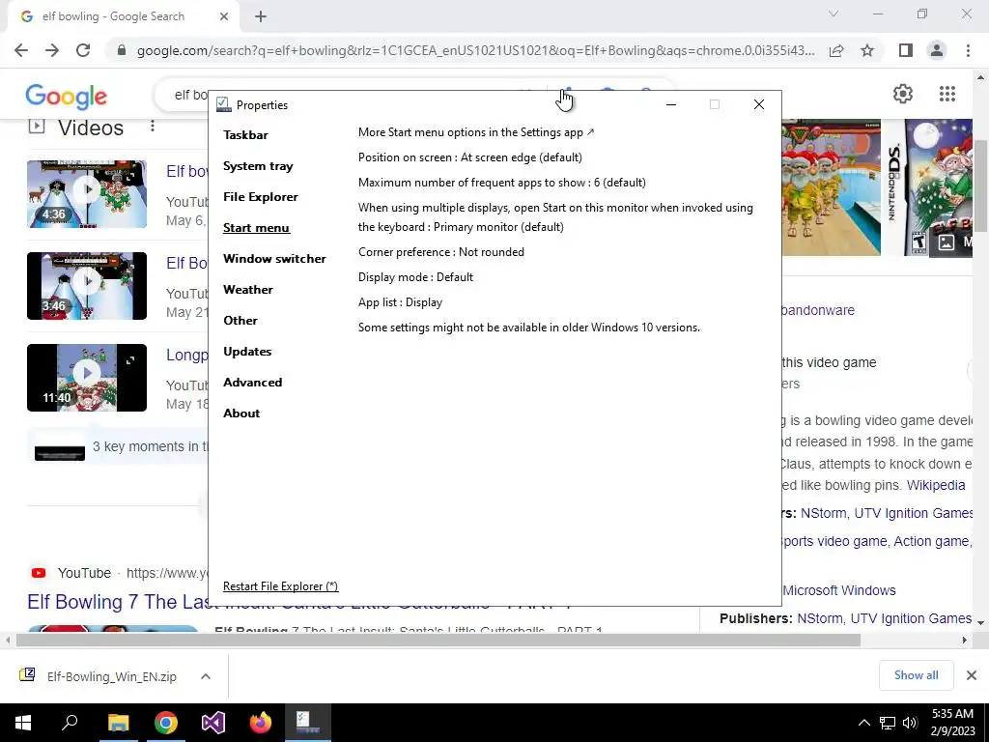Open Advanced settings section
The height and width of the screenshot is (742, 989).
(x=252, y=383)
